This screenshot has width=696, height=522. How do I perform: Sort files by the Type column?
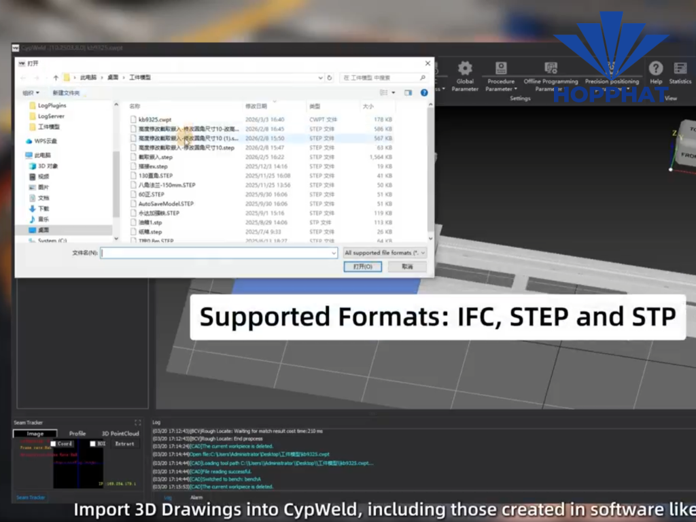click(314, 106)
